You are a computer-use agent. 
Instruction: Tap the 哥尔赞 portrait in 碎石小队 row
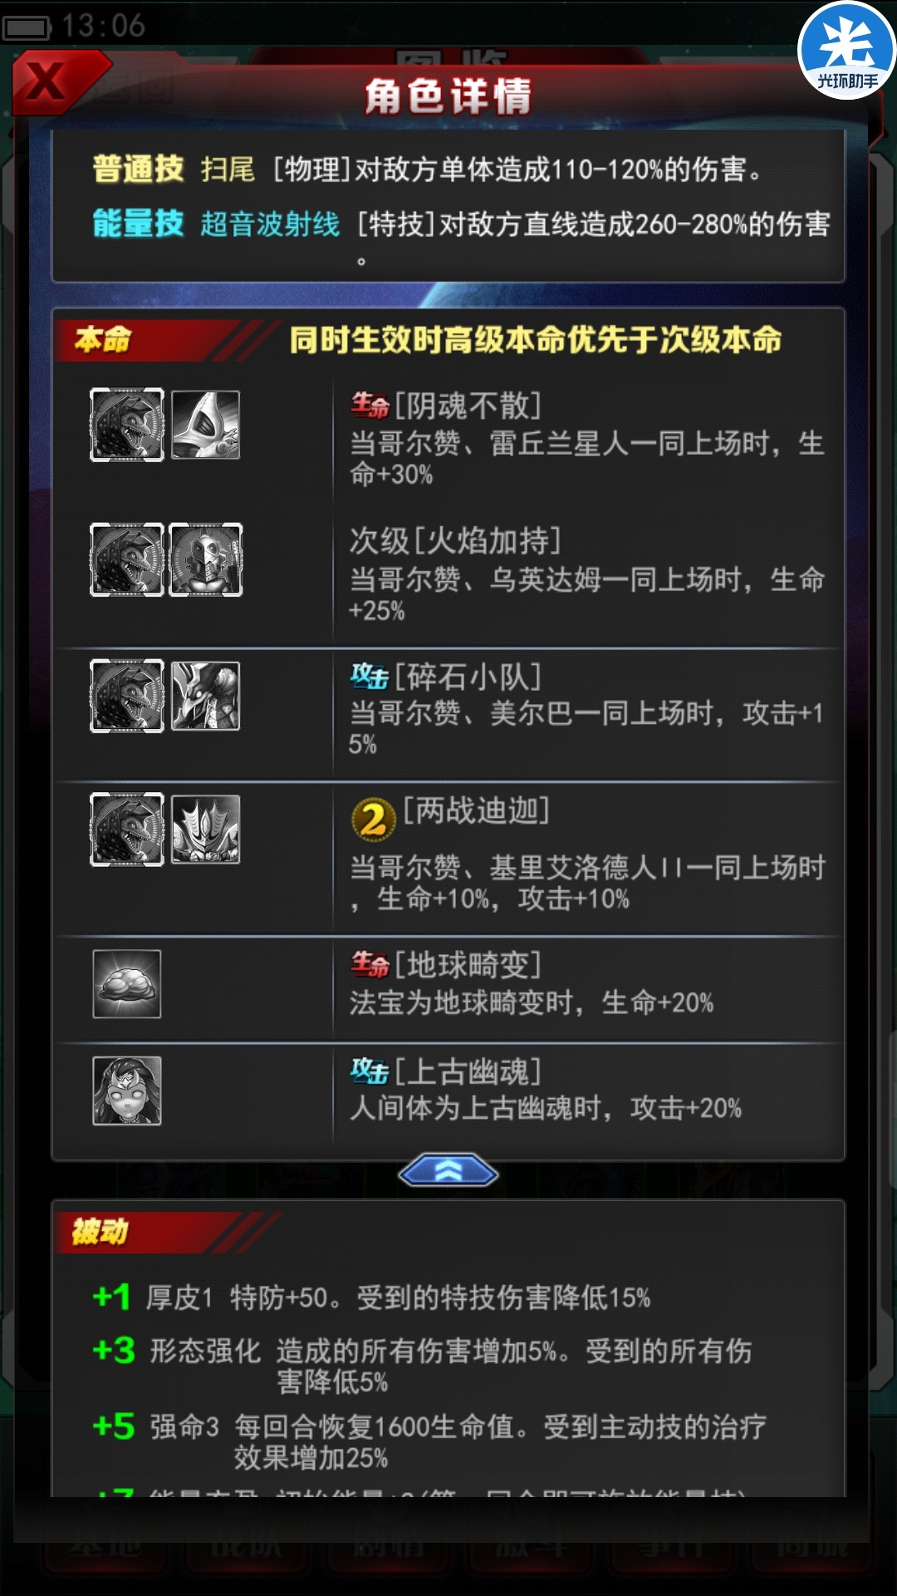(x=127, y=696)
